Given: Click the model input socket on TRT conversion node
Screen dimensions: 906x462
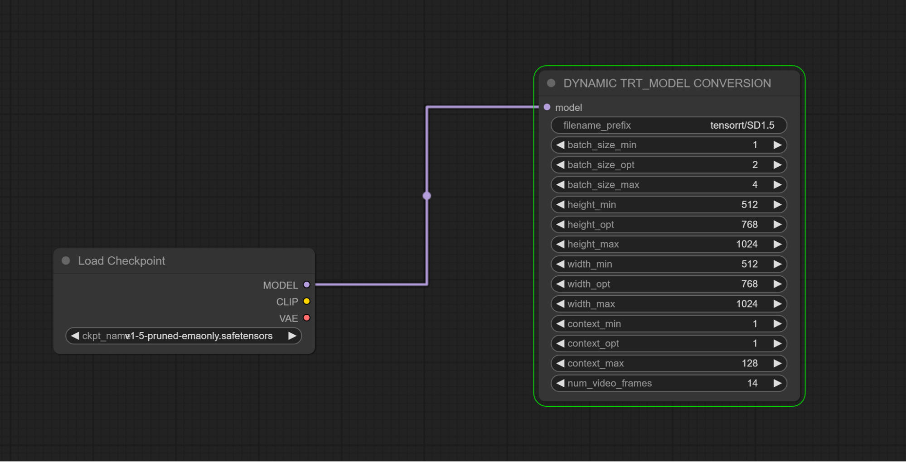Looking at the screenshot, I should click(547, 107).
